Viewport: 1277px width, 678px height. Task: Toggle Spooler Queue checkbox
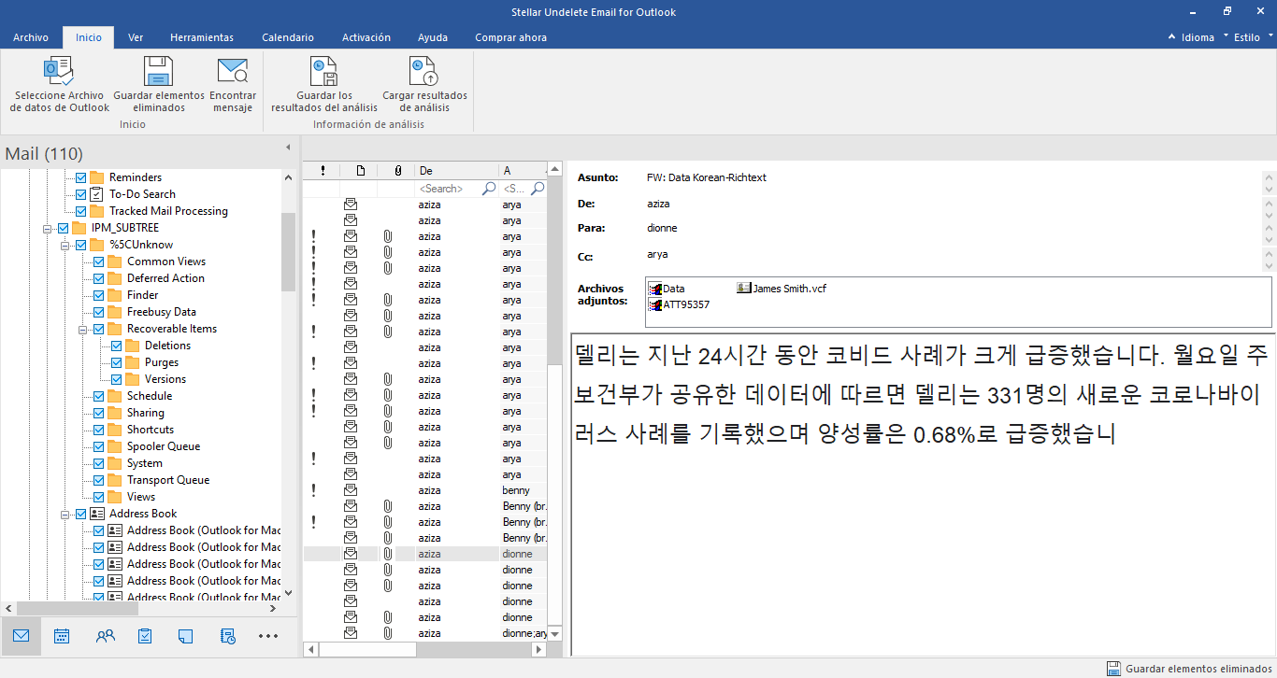pos(98,446)
